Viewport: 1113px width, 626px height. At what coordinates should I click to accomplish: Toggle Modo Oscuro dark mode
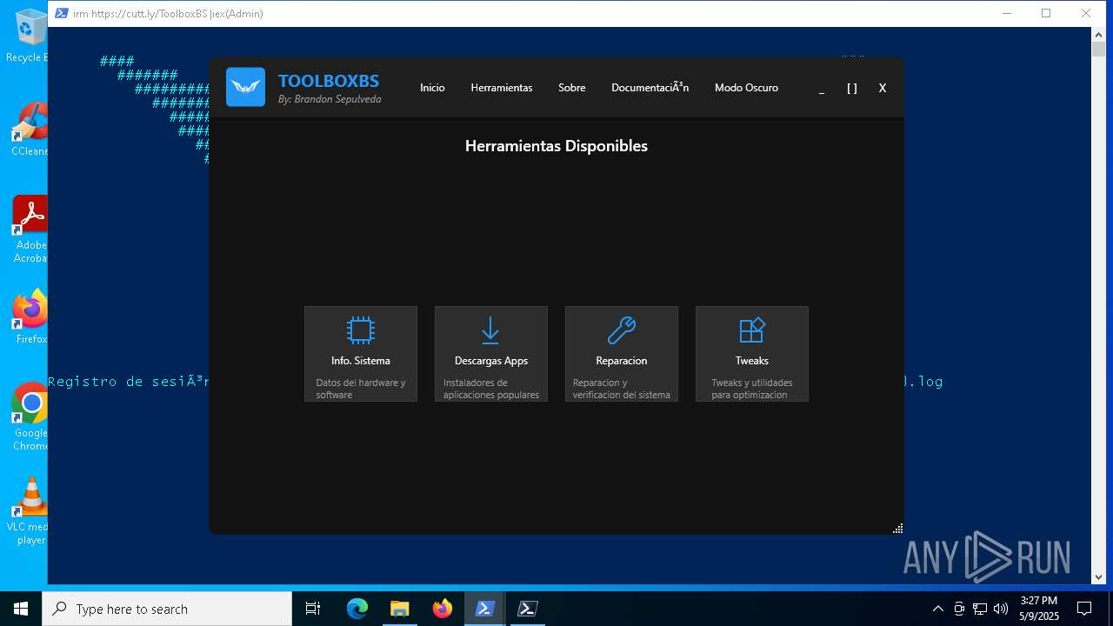coord(746,88)
